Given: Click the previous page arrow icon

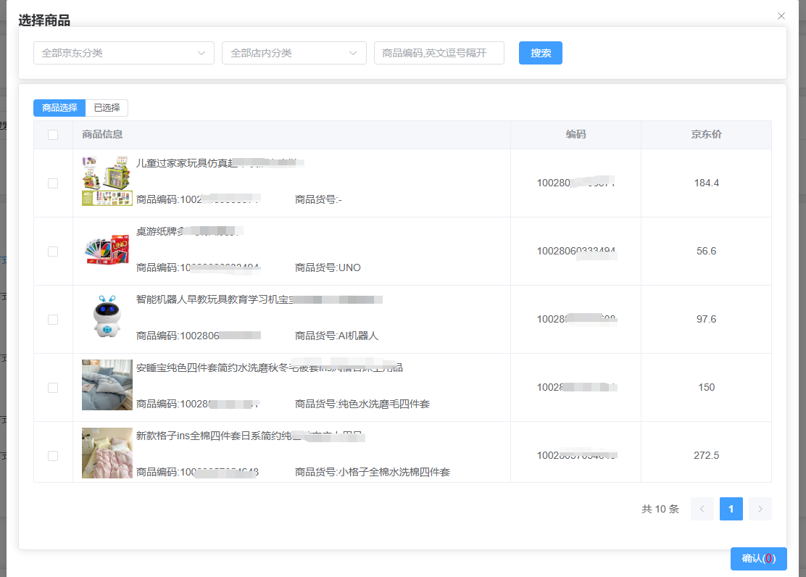Looking at the screenshot, I should pyautogui.click(x=702, y=509).
